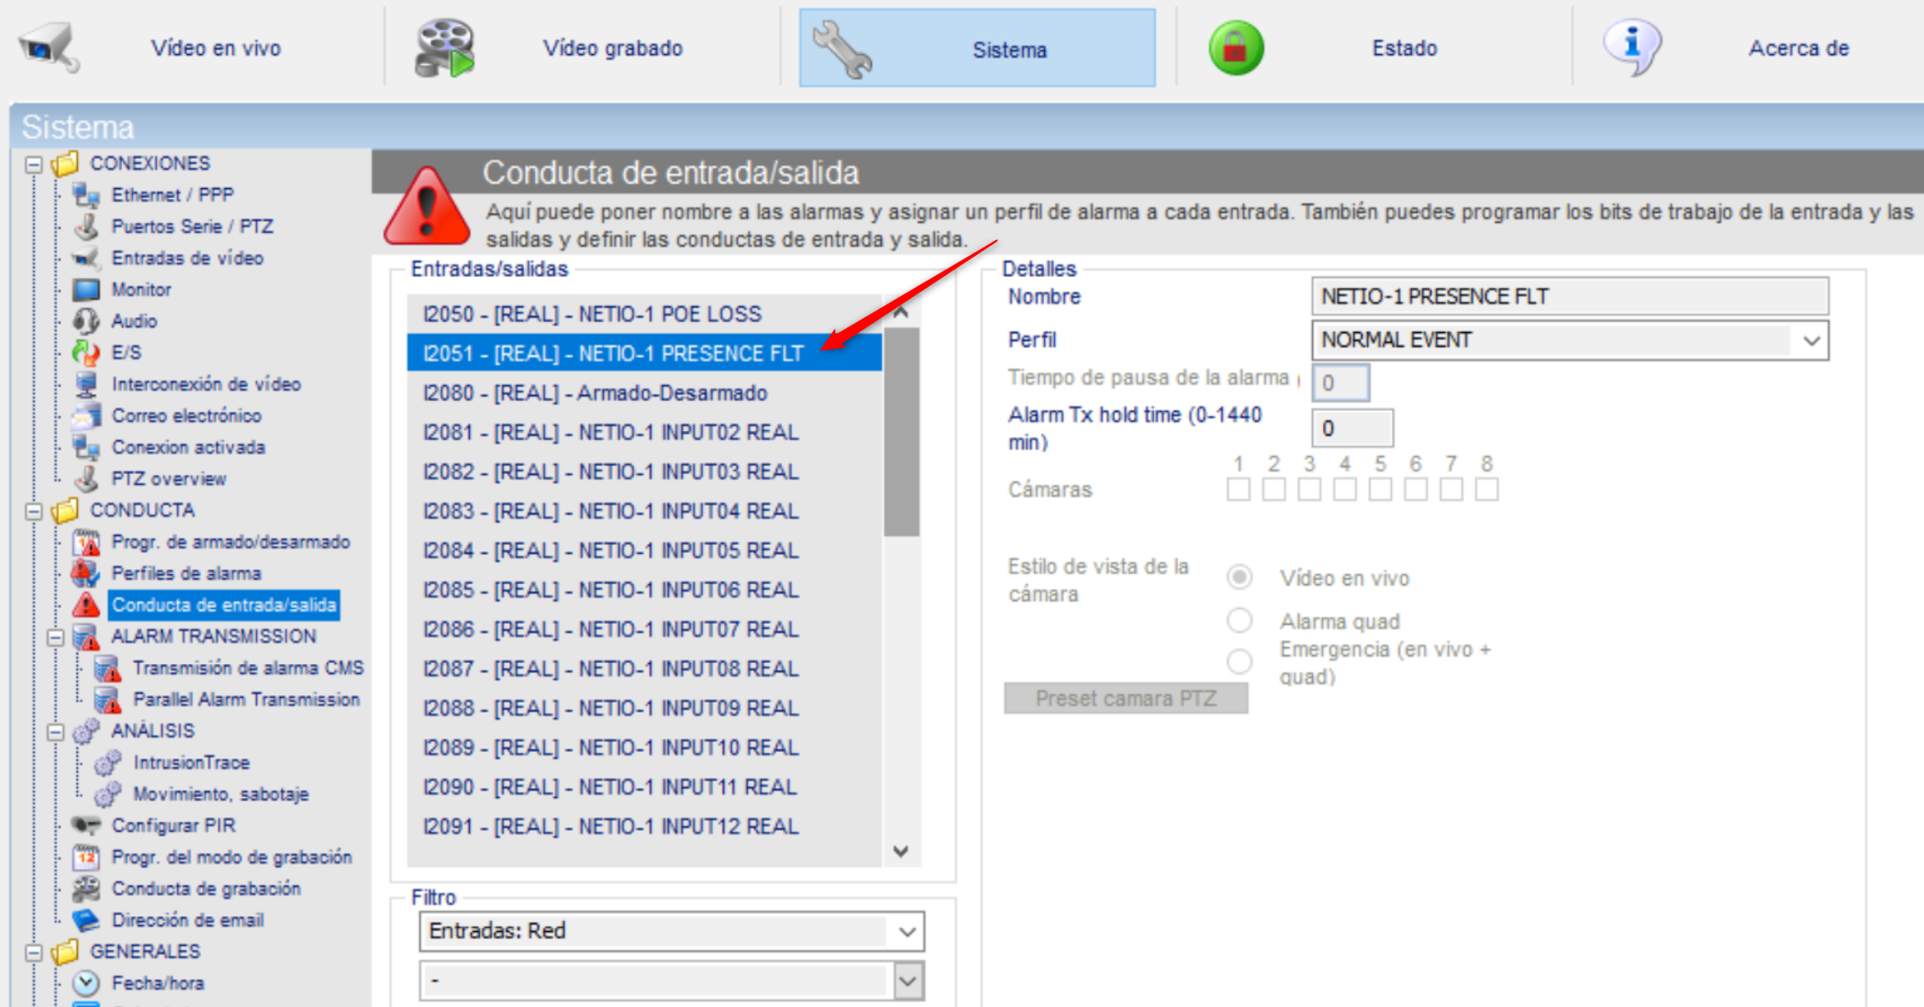Select the Emergencia (en vivo + quad) radio
This screenshot has width=1924, height=1007.
(x=1240, y=661)
